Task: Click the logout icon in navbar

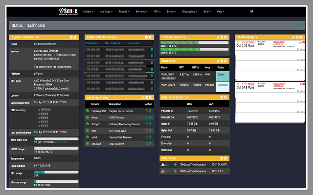Action: (252, 11)
